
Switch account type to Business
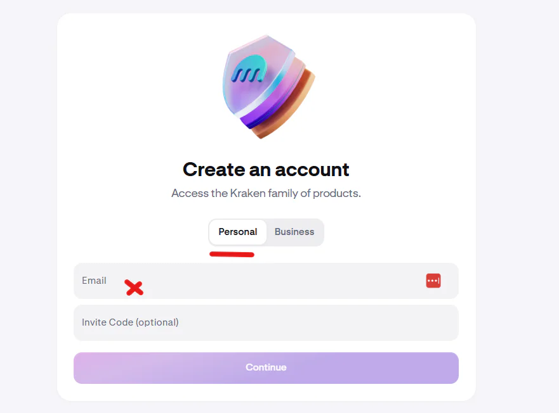294,232
